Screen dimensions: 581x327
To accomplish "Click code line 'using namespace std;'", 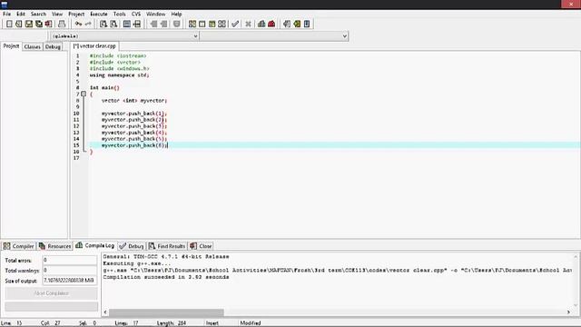I will [x=119, y=74].
